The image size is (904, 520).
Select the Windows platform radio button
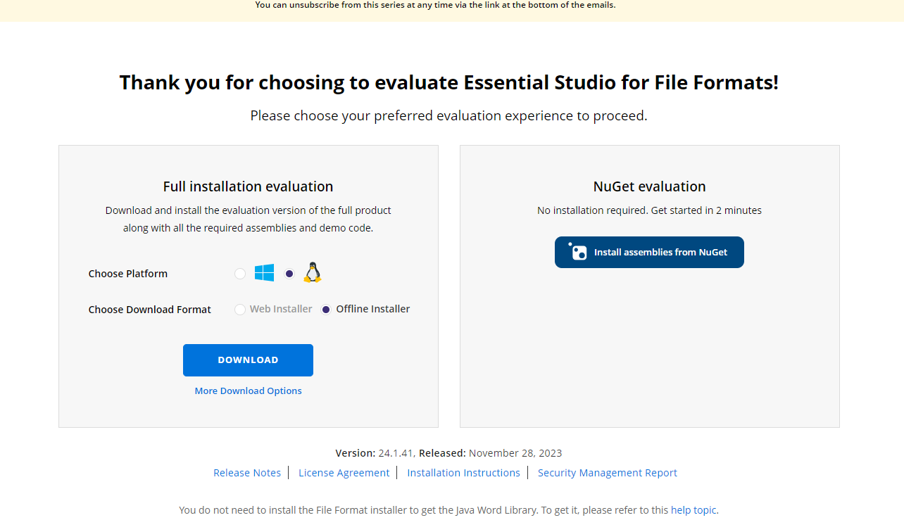click(240, 273)
